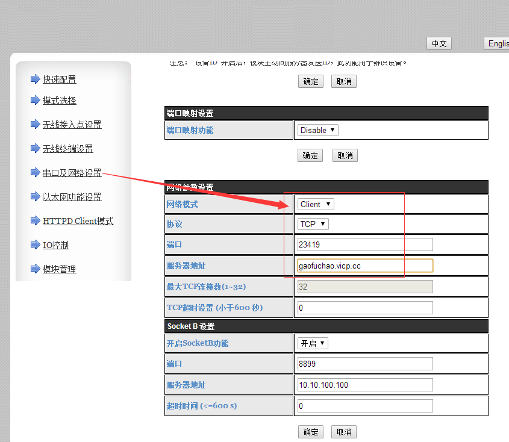The height and width of the screenshot is (442, 509).
Task: Switch language with the 中文 button
Action: [439, 43]
